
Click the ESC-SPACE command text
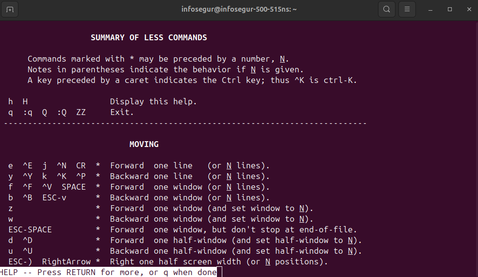(x=30, y=229)
